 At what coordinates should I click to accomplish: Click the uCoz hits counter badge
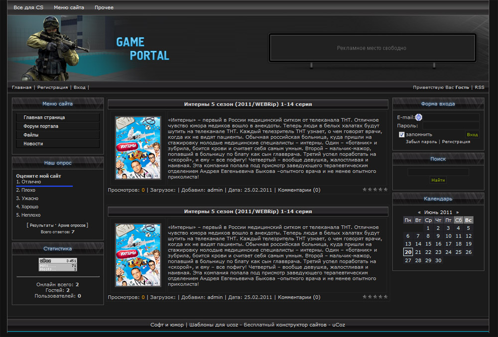pyautogui.click(x=58, y=264)
